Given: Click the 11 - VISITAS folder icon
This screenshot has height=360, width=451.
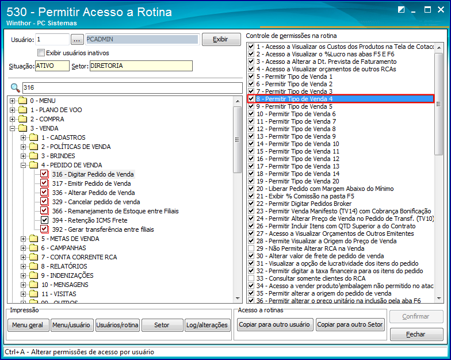Looking at the screenshot, I should (x=33, y=294).
